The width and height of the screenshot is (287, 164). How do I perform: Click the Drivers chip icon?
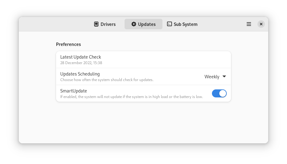pyautogui.click(x=96, y=24)
